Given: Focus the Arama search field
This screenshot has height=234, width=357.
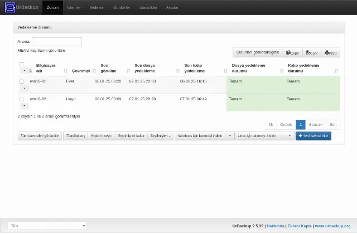Looking at the screenshot, I should [57, 42].
